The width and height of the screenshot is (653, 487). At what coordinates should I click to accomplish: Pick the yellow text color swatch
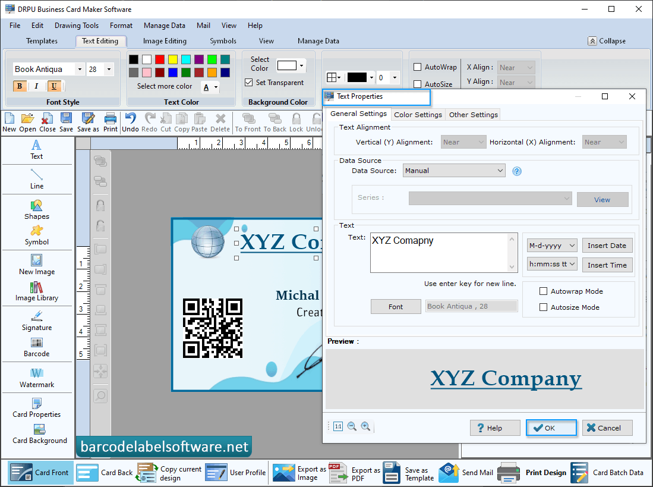pyautogui.click(x=173, y=59)
